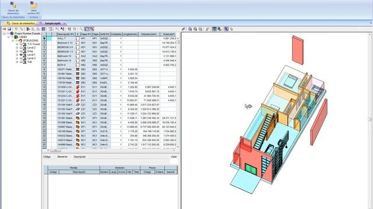
Task: Click the Clase IFC column header
Action: [x=86, y=34]
